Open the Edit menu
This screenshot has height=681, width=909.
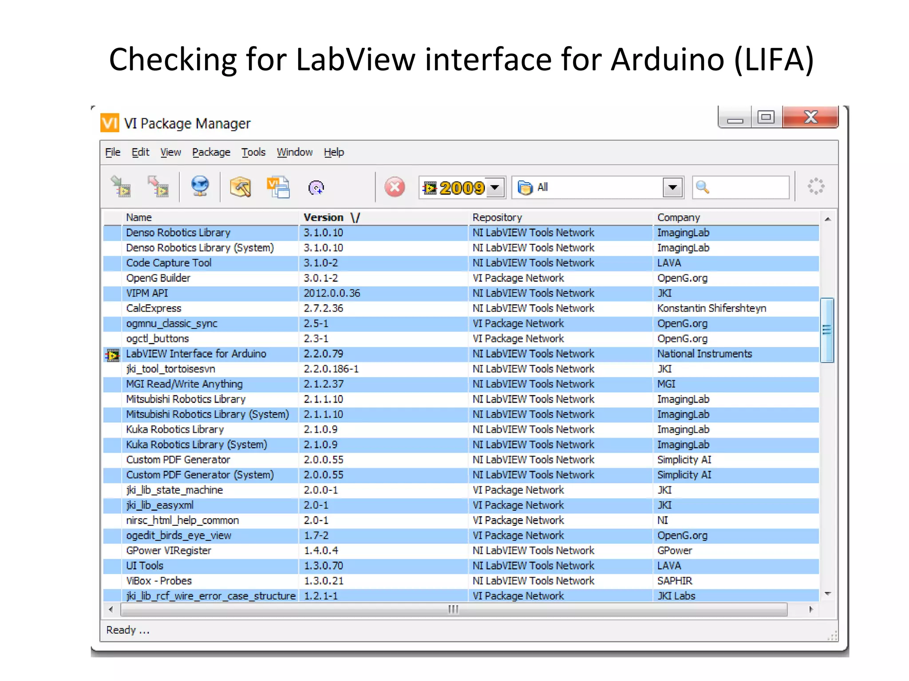coord(140,152)
